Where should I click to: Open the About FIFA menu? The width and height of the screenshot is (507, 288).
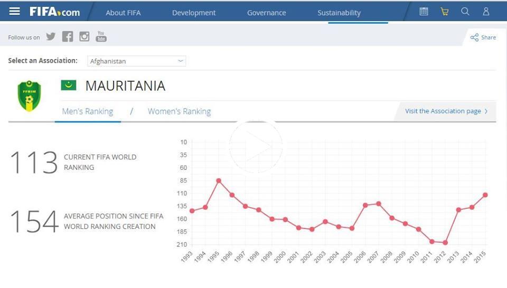[123, 13]
